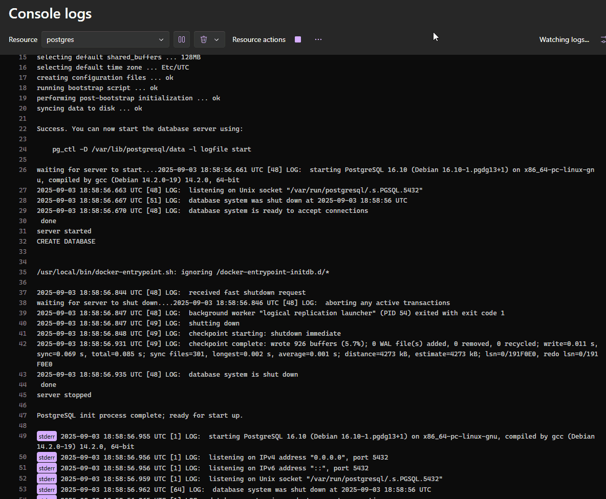This screenshot has height=499, width=606.
Task: Click the stderr badge on line 51
Action: point(47,468)
